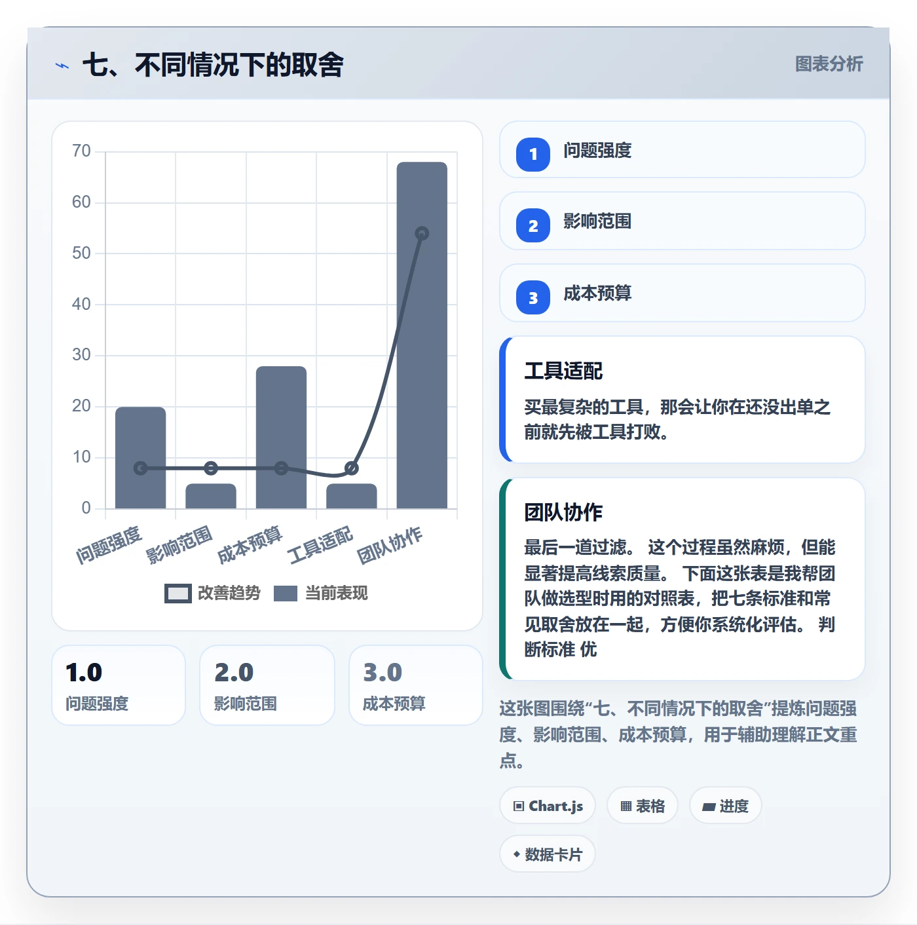Click the text 买最复杂的工具
The height and width of the screenshot is (925, 917).
click(x=584, y=407)
